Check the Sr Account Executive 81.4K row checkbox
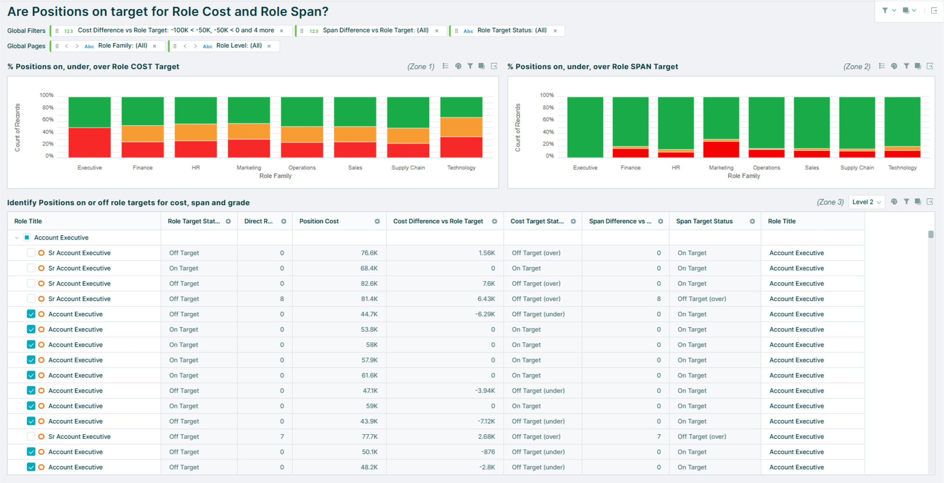The image size is (944, 483). coord(31,299)
